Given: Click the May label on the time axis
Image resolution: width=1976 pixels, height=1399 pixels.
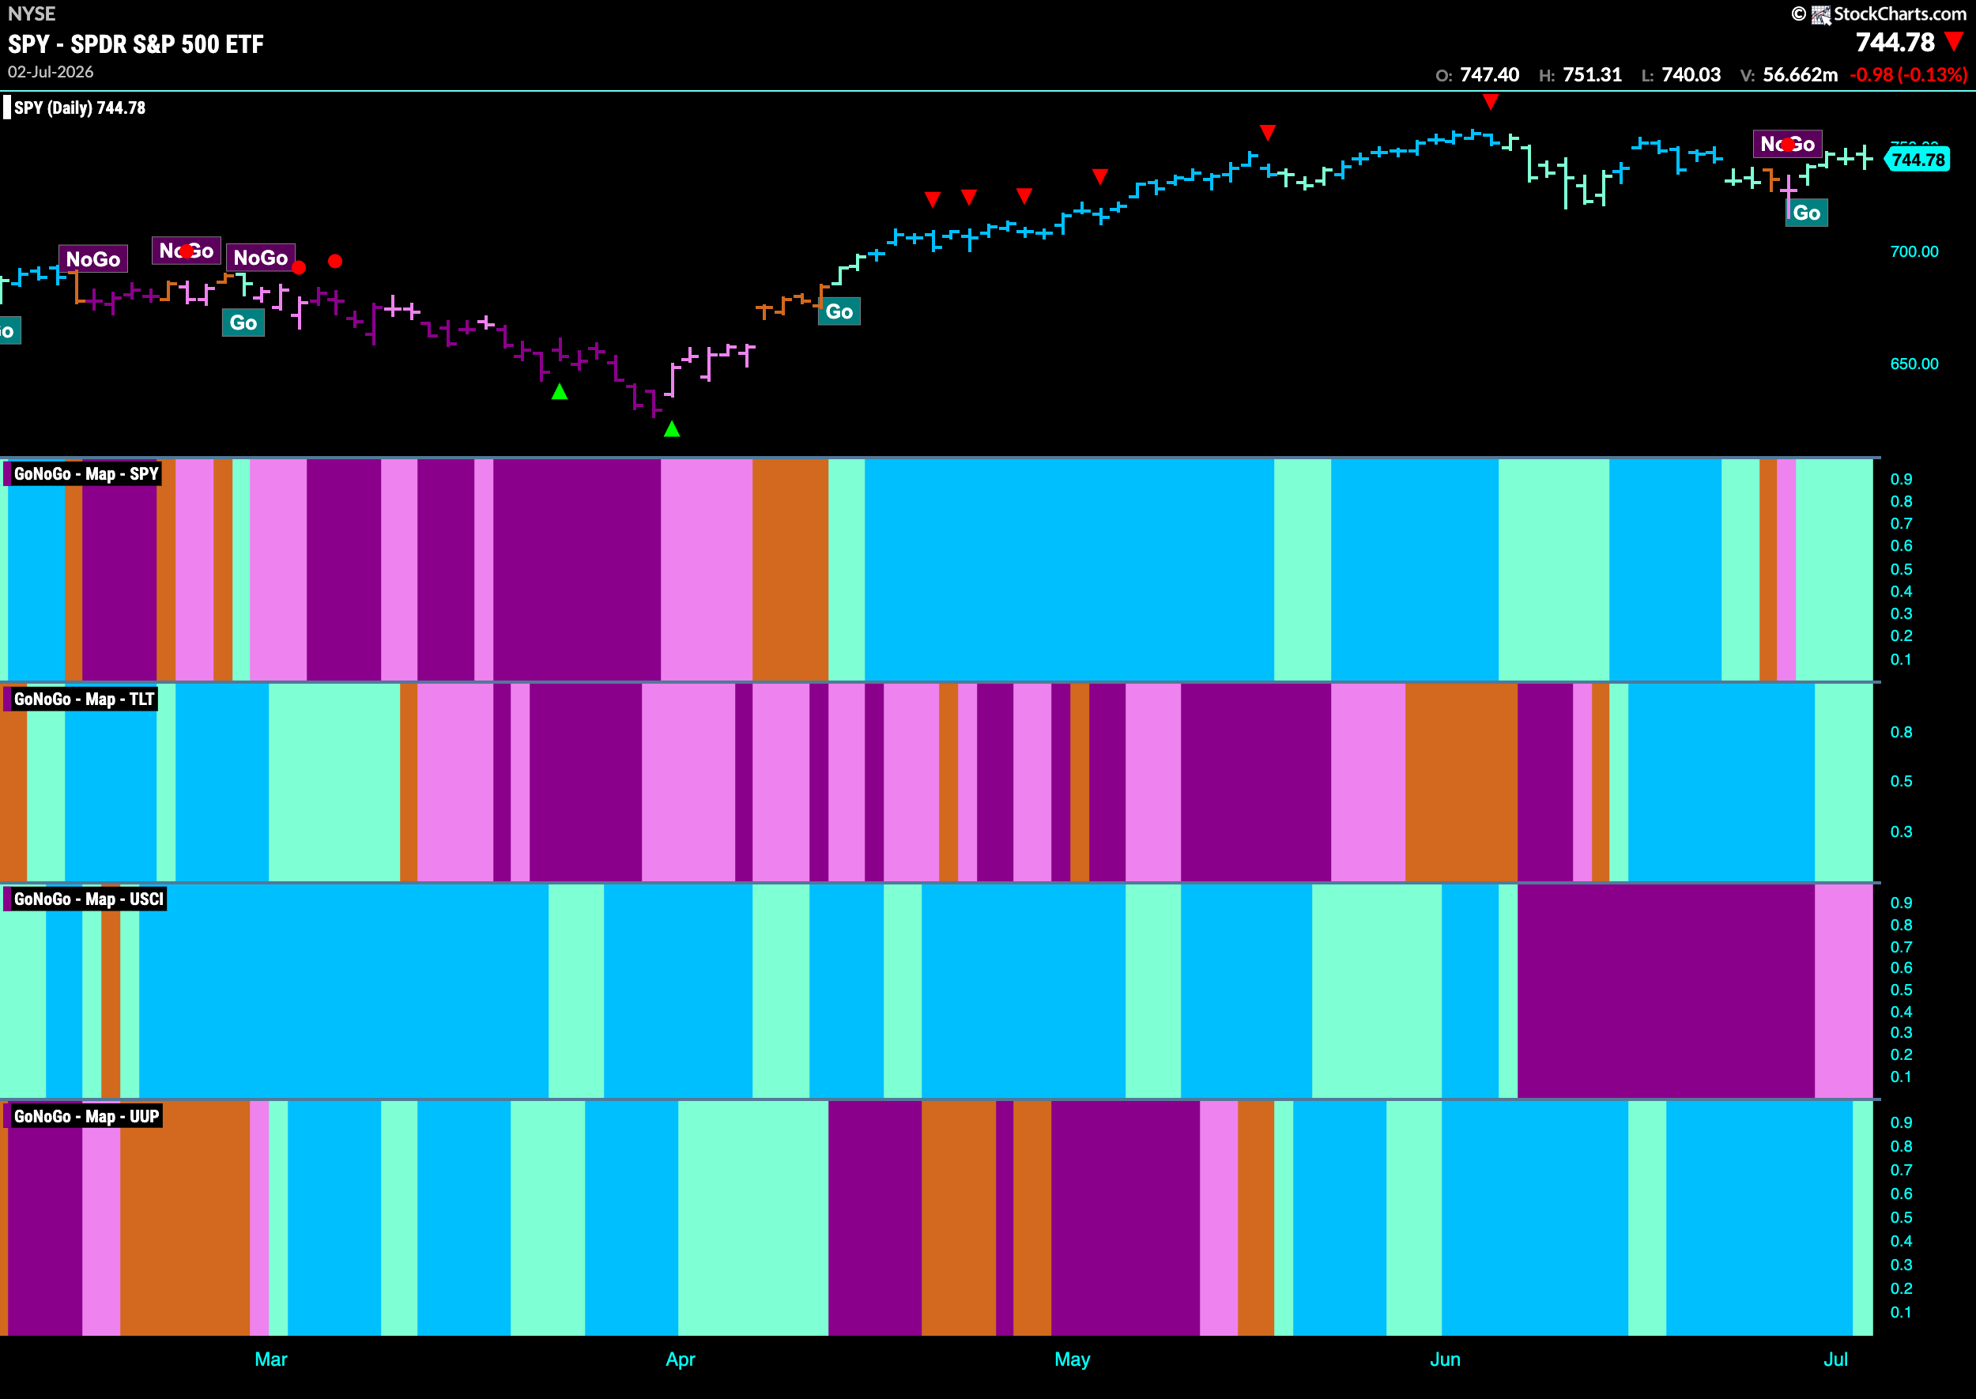Looking at the screenshot, I should click(x=1073, y=1359).
